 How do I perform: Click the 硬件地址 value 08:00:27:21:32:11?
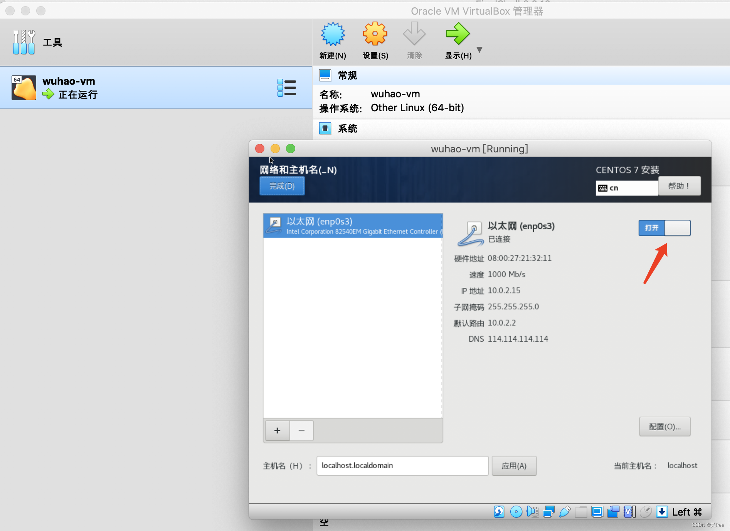[x=520, y=258]
